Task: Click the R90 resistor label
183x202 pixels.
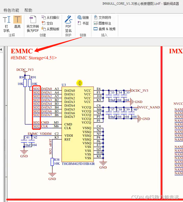Action: point(22,77)
